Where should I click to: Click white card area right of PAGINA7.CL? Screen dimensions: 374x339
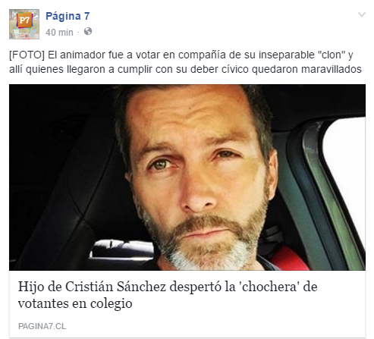click(215, 326)
